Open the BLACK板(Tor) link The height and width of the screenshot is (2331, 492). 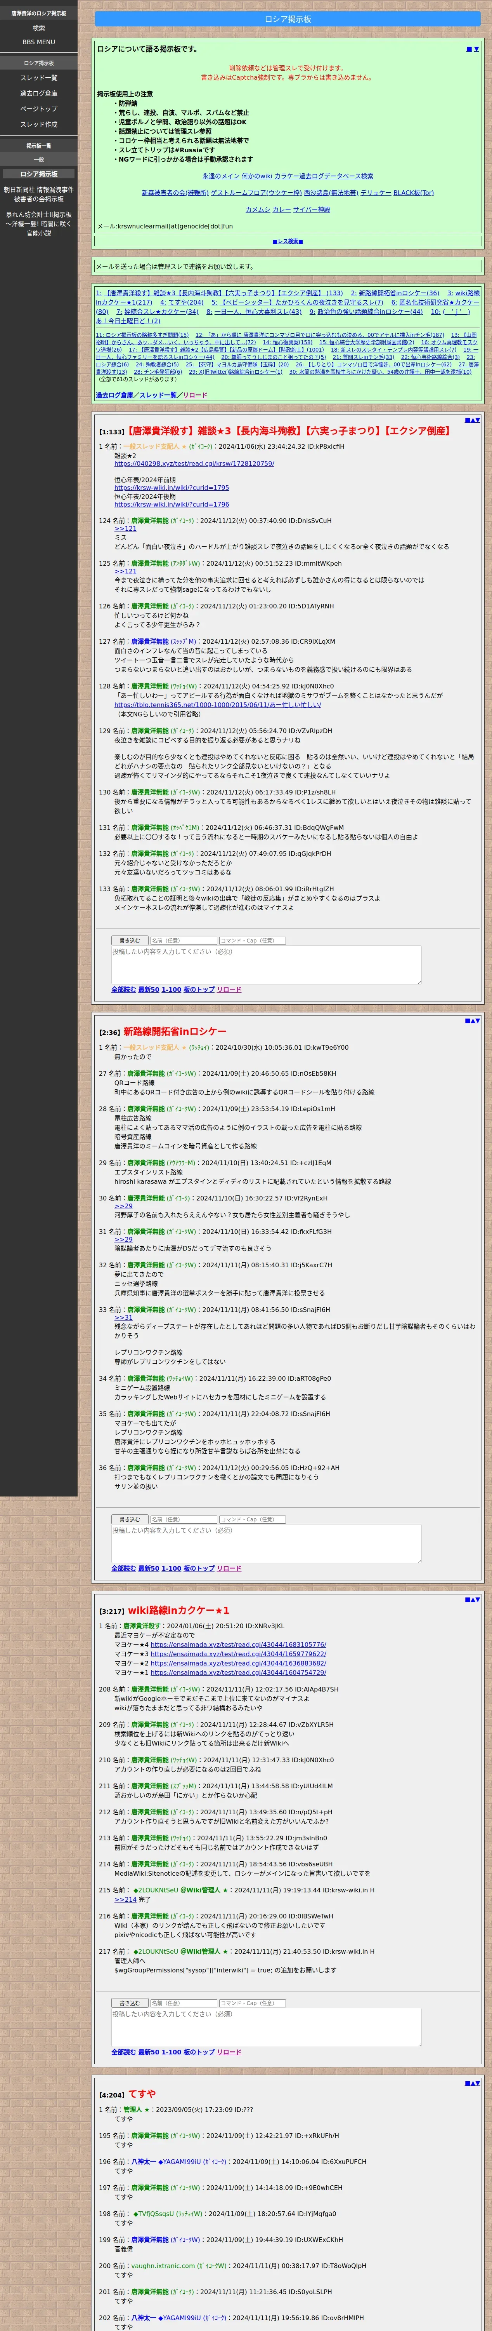[x=413, y=193]
